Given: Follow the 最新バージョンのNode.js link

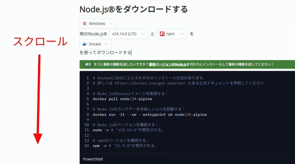Looking at the screenshot, I should coord(168,64).
